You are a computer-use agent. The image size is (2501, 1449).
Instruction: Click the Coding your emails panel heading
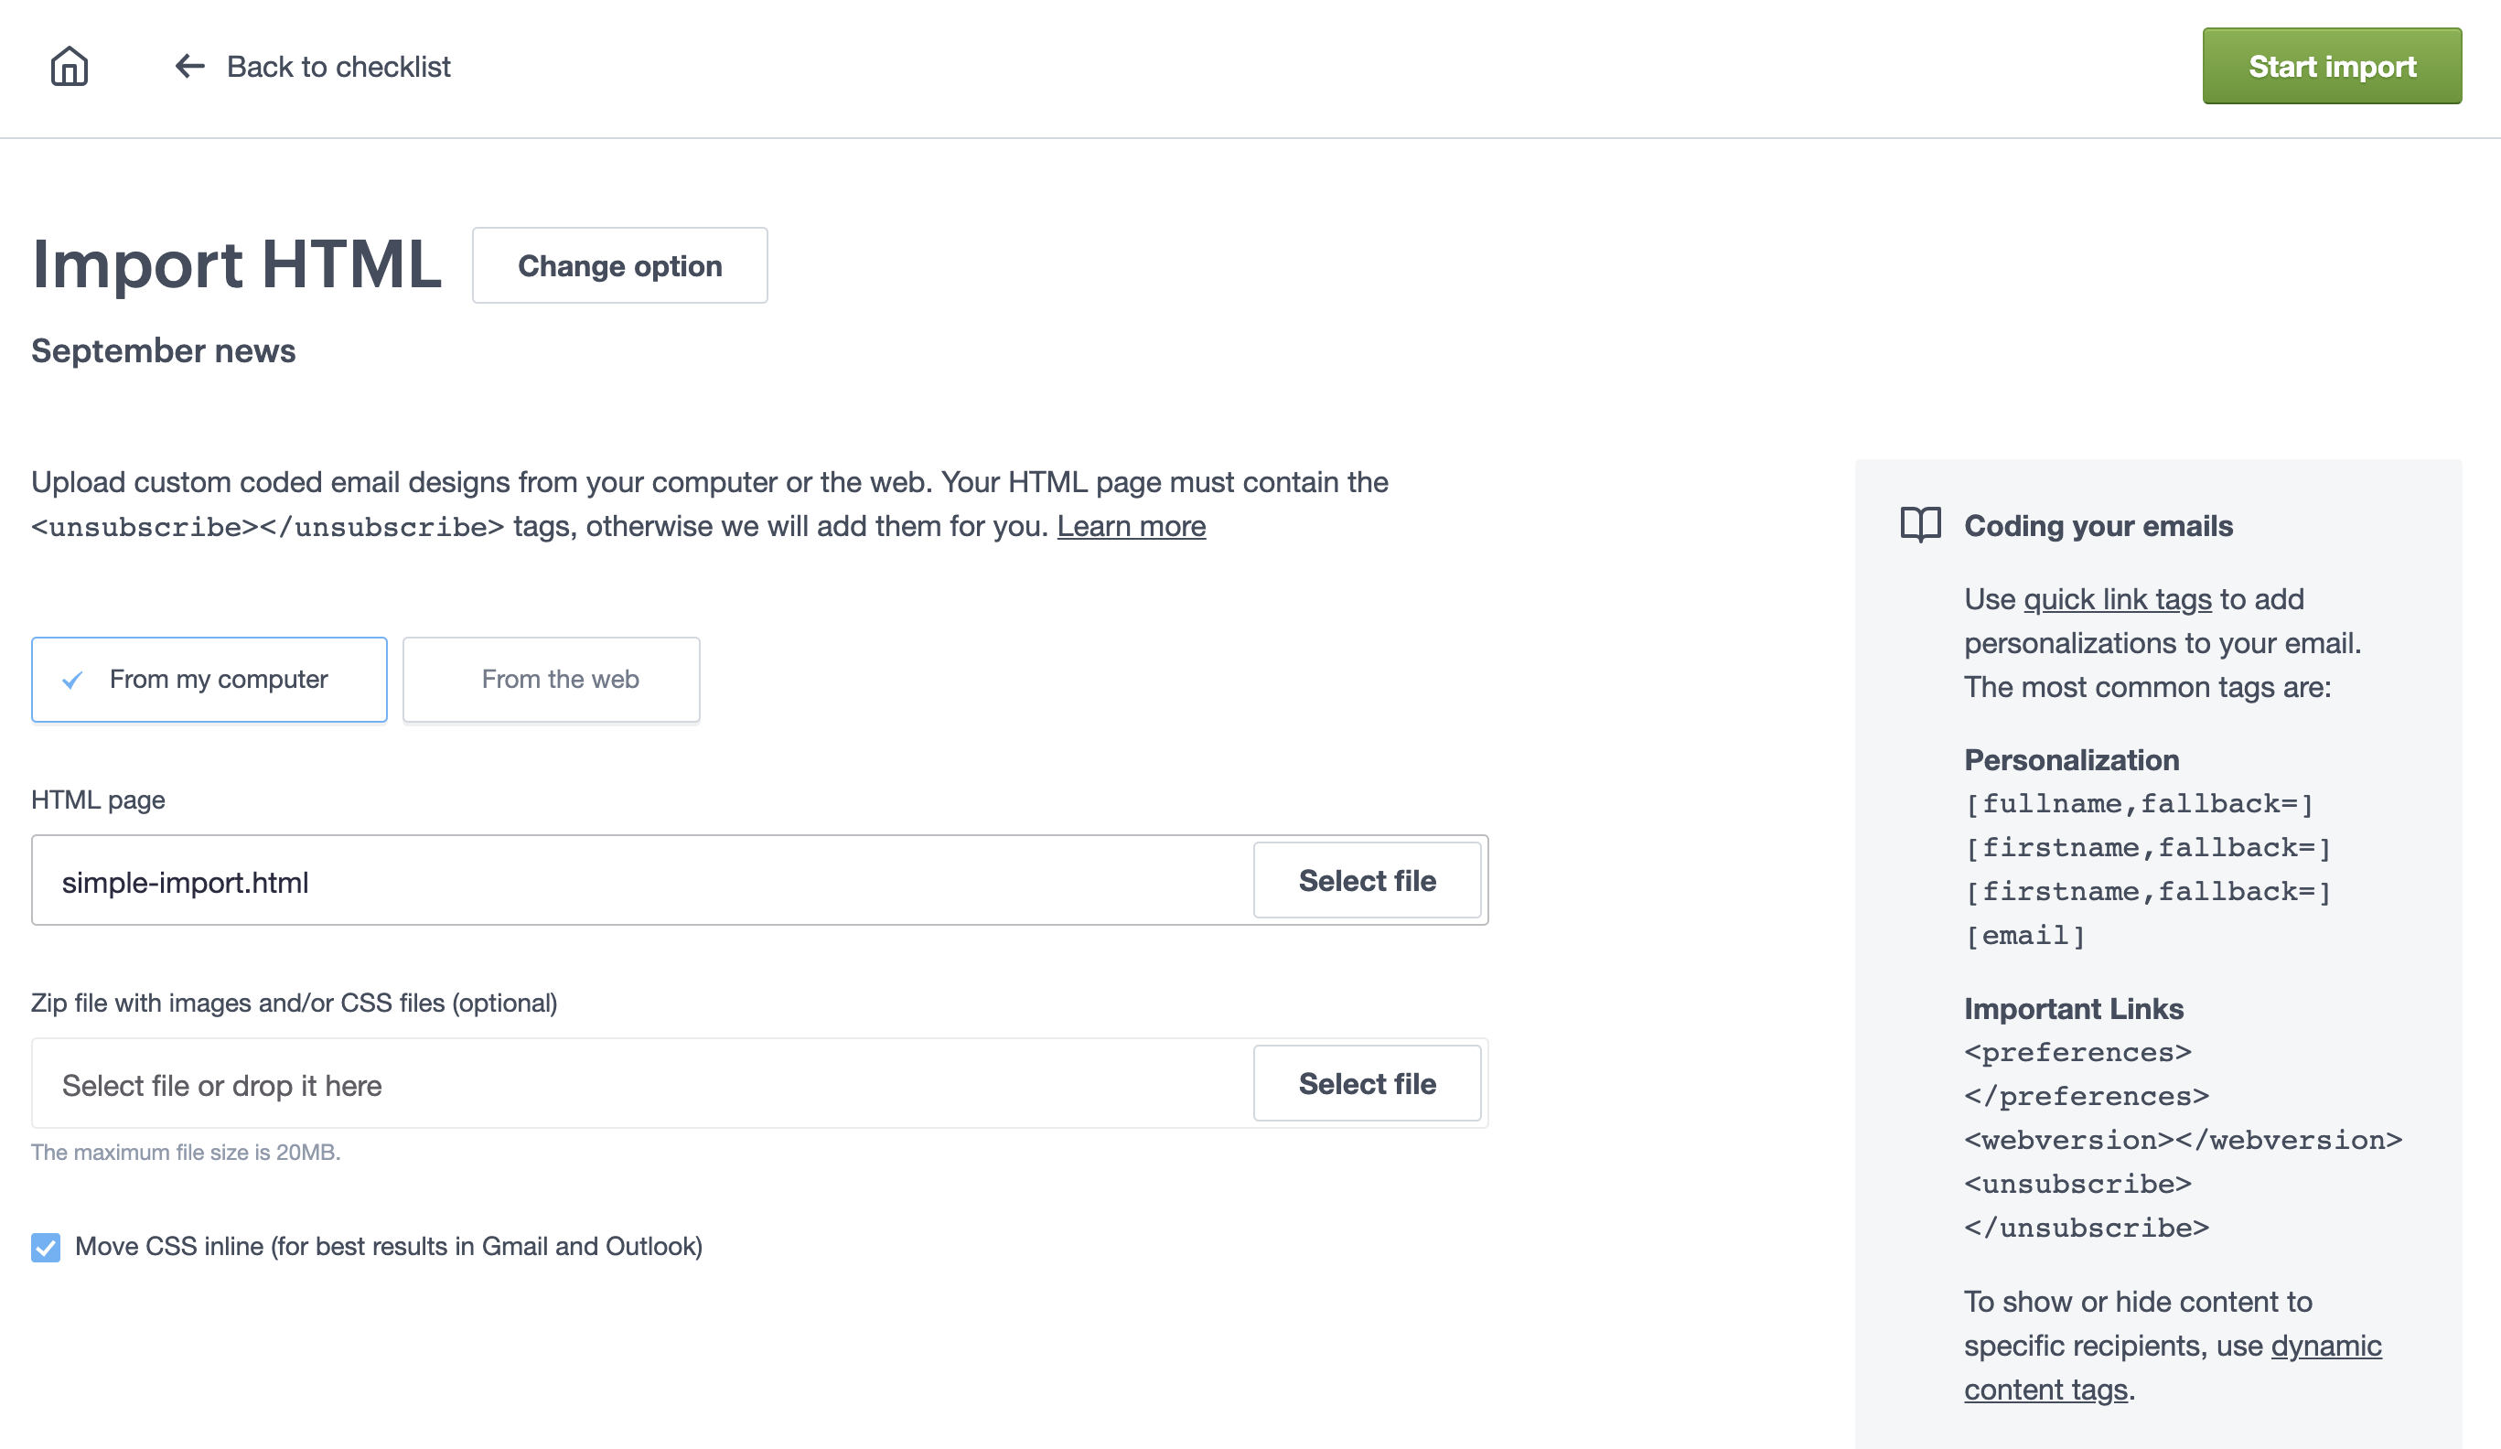click(x=2097, y=526)
